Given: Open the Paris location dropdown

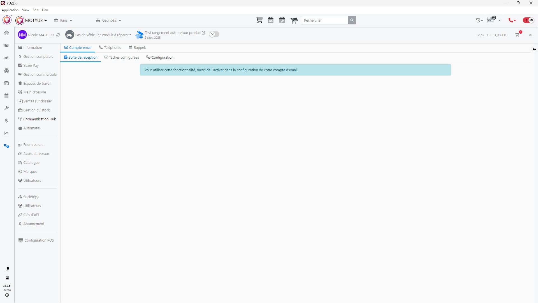Looking at the screenshot, I should coord(63,20).
